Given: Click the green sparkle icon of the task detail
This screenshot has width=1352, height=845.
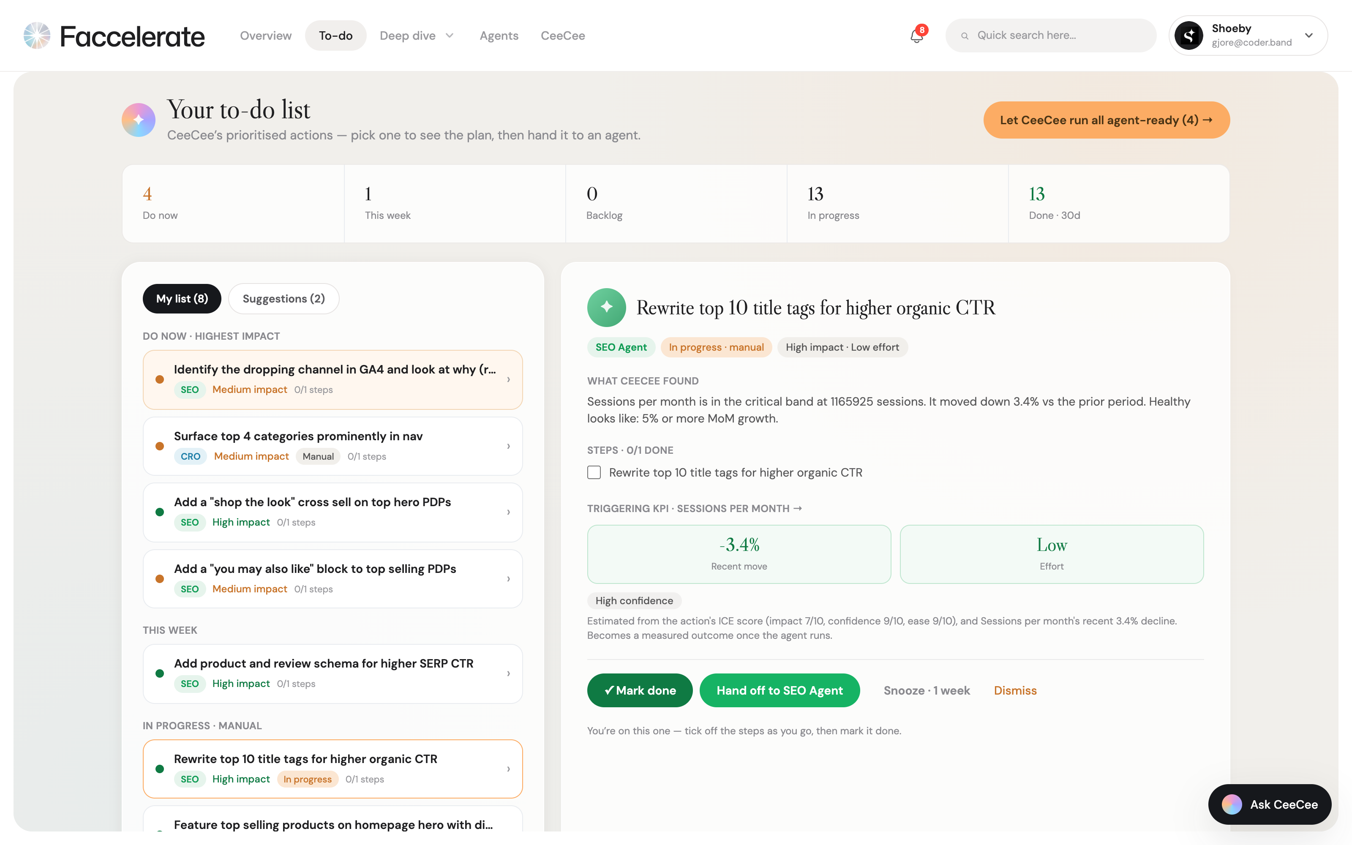Looking at the screenshot, I should (x=606, y=308).
